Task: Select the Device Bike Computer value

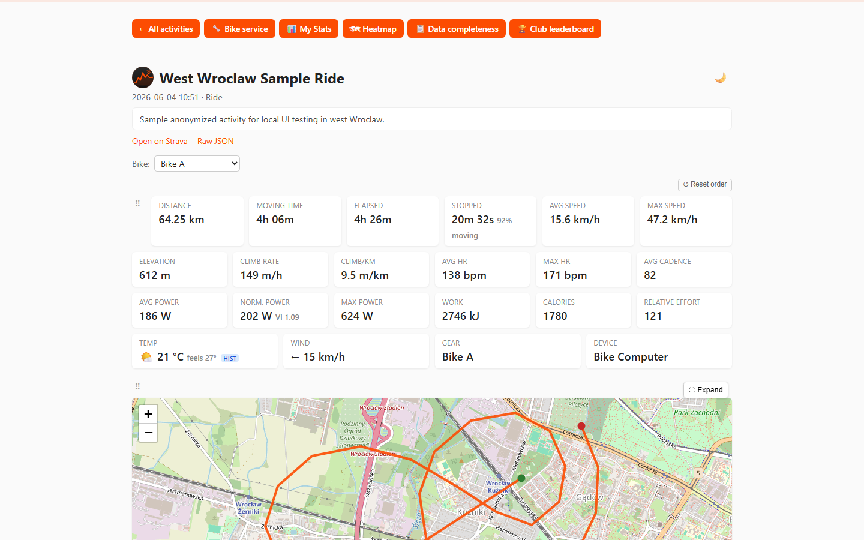Action: tap(631, 357)
